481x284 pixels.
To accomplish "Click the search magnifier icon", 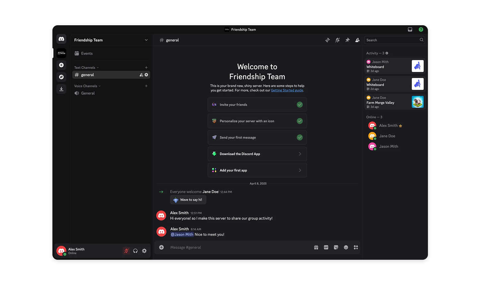I will 421,40.
